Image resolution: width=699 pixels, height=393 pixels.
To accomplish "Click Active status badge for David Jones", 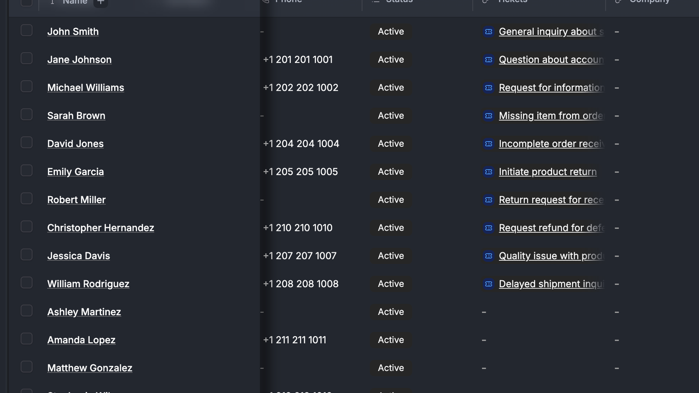I will [x=391, y=144].
